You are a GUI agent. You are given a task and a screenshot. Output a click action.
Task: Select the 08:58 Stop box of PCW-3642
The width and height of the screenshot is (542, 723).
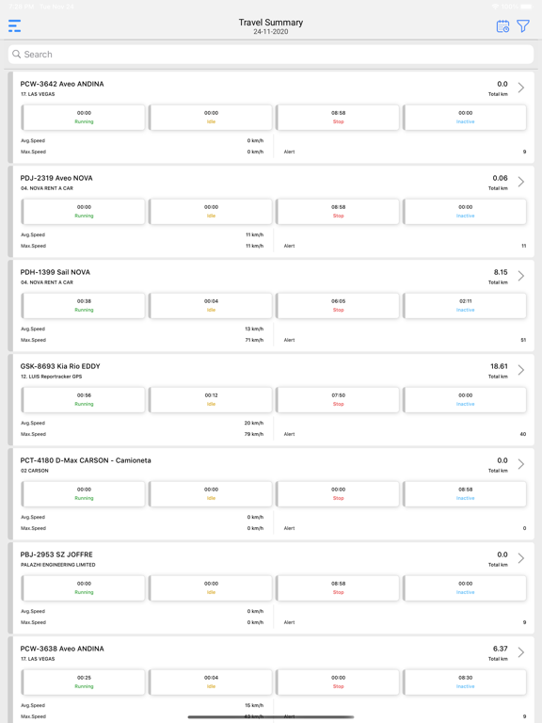(x=338, y=118)
